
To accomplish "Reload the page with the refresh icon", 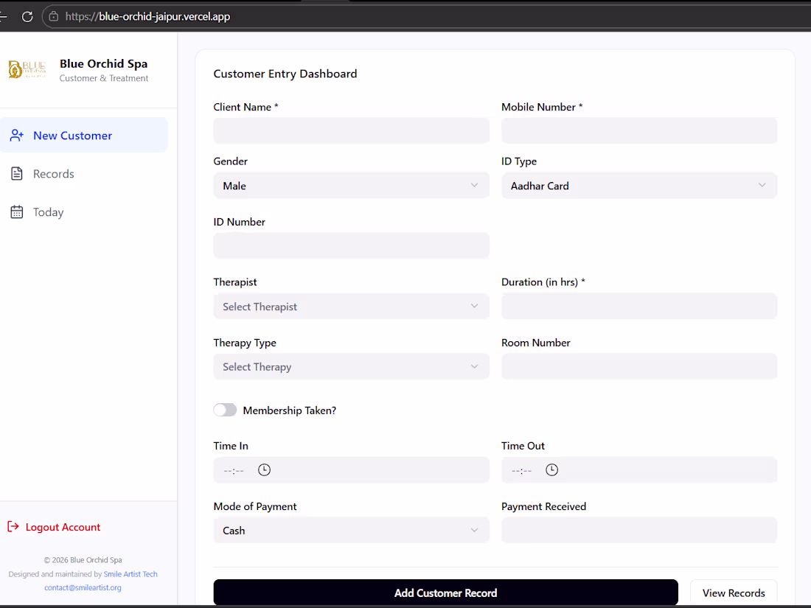I will (x=27, y=16).
